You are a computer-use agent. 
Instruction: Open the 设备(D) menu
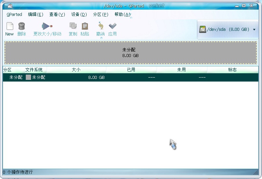[x=79, y=15]
